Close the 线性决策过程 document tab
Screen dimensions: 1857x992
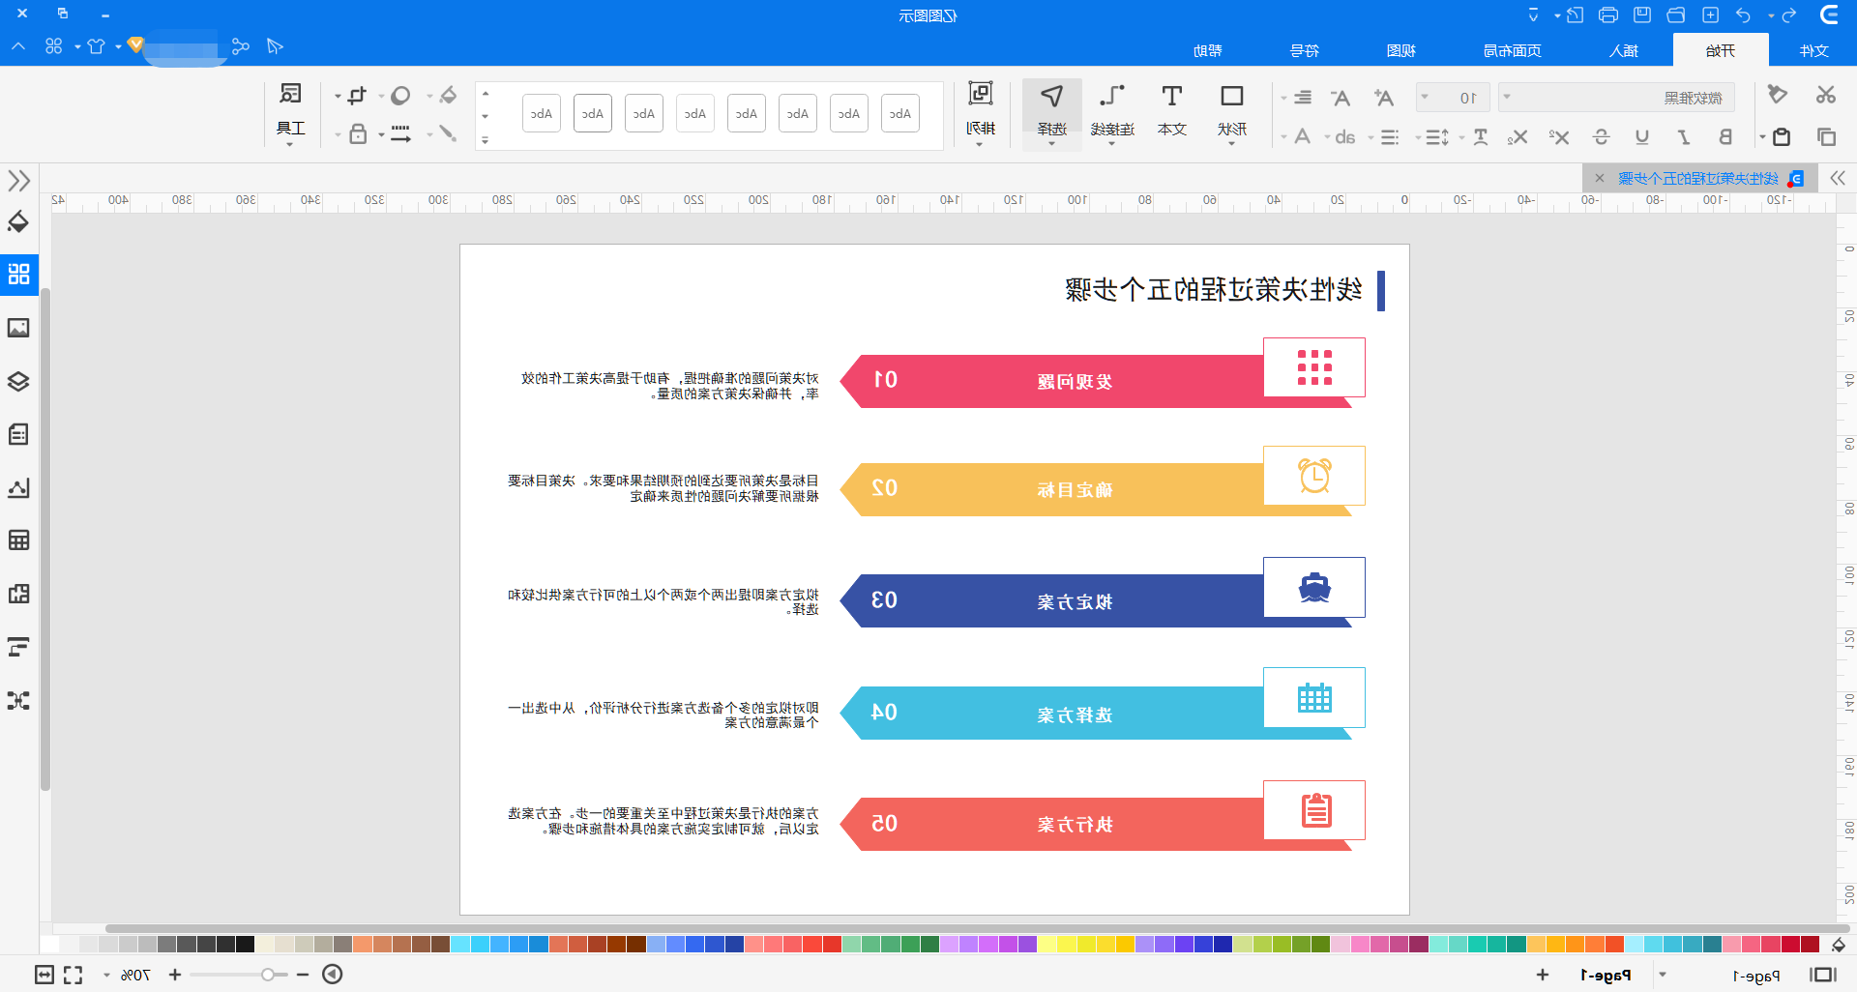pos(1600,178)
